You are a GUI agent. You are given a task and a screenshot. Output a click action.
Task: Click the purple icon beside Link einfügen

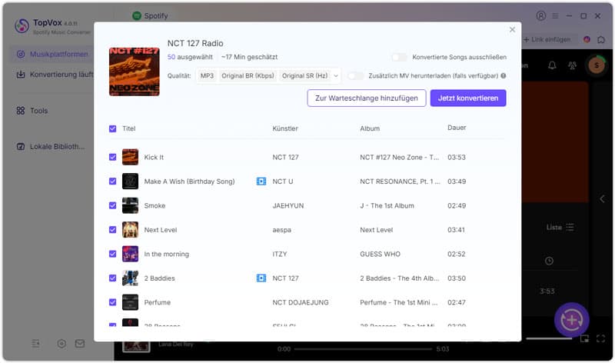587,40
